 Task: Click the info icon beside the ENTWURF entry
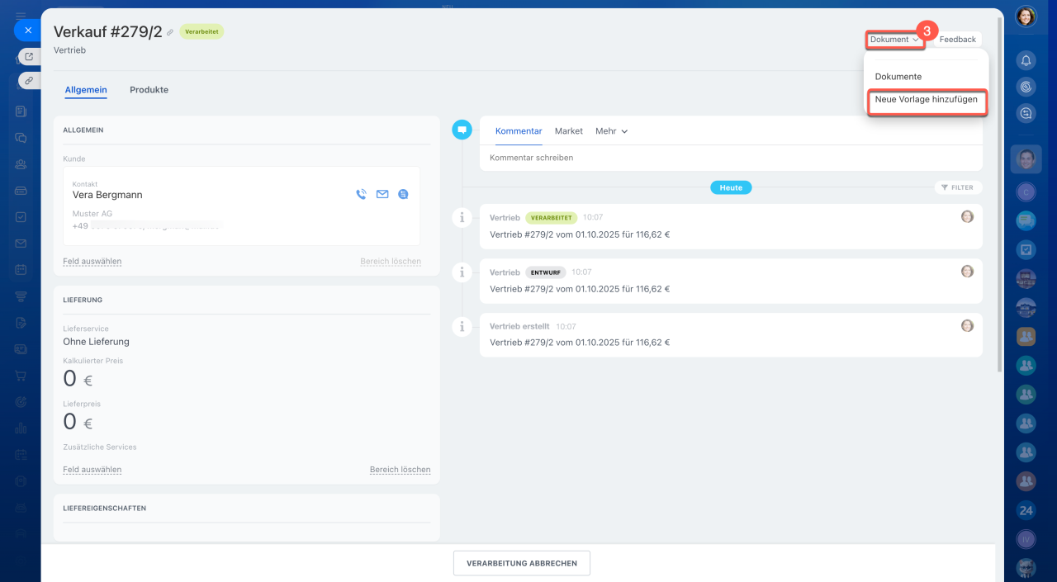(x=462, y=272)
